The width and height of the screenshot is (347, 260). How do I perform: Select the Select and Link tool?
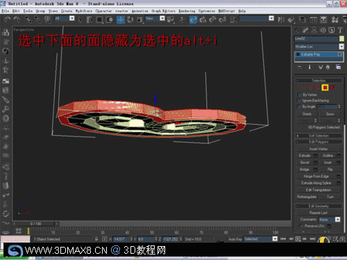tap(28, 19)
